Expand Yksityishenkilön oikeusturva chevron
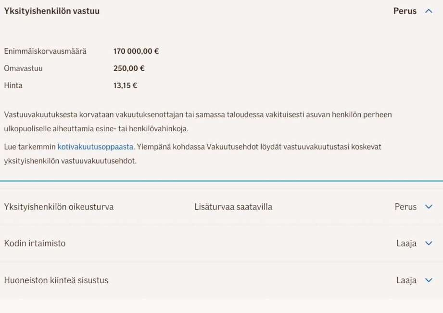 (x=429, y=207)
